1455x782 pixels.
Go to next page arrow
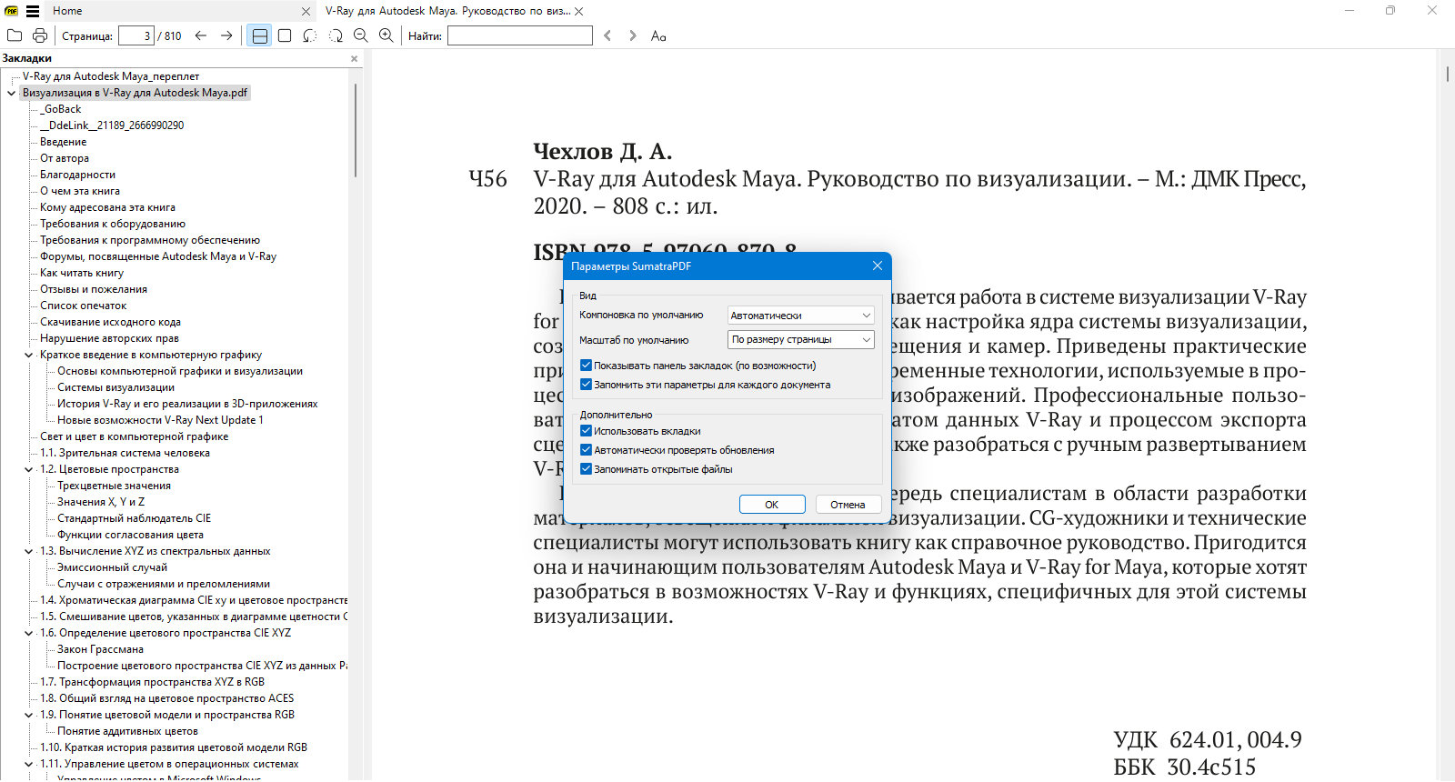[226, 35]
